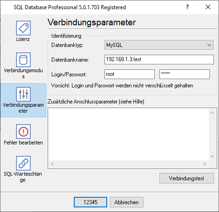The width and height of the screenshot is (219, 212).
Task: Focus the Datenbankname input field
Action: (x=159, y=59)
